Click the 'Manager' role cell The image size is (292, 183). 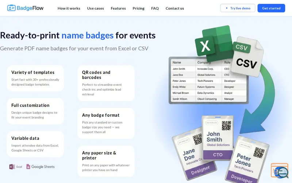(x=229, y=99)
